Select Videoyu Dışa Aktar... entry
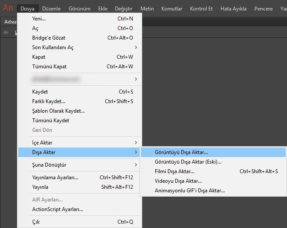 (x=178, y=181)
